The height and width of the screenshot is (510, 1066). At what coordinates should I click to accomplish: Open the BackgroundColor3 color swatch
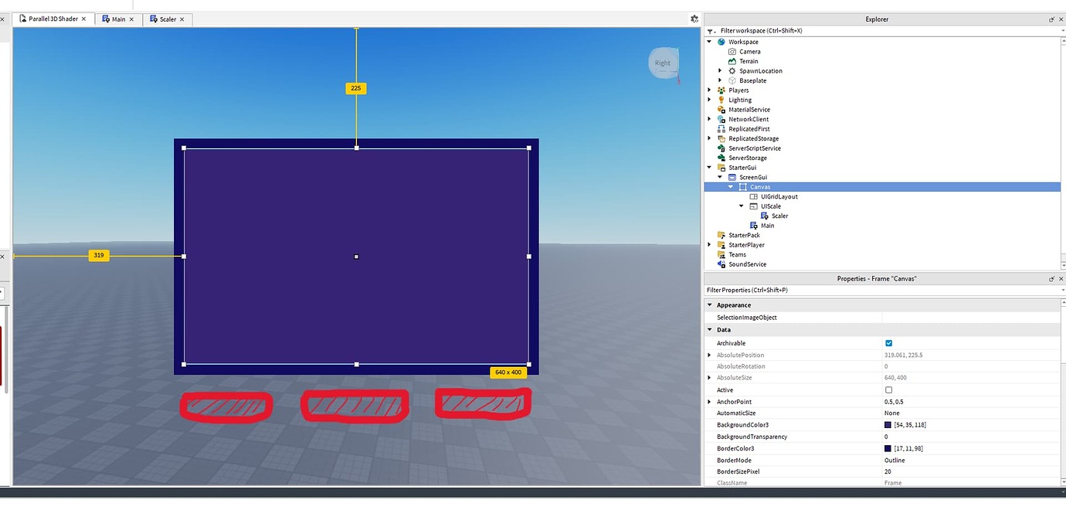tap(887, 425)
